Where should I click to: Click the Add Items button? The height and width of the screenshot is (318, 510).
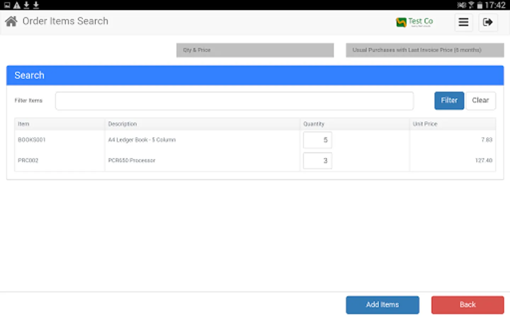[382, 305]
